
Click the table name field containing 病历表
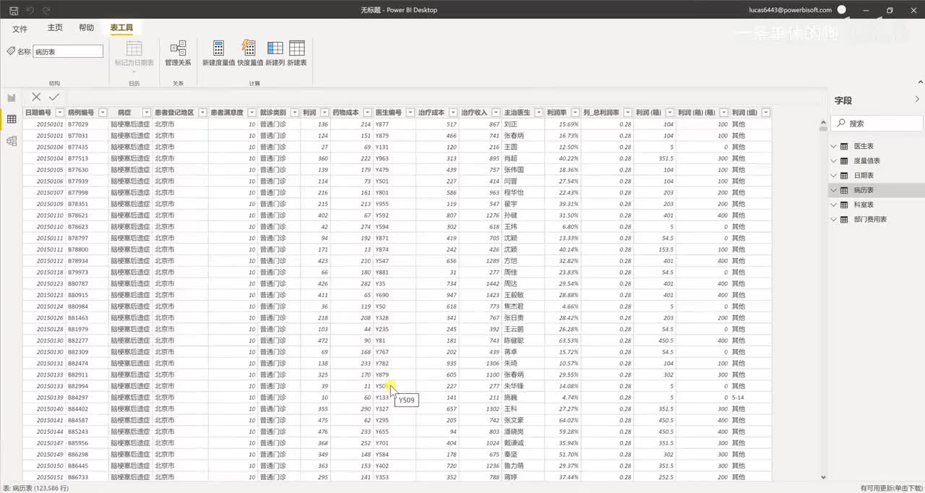click(68, 51)
